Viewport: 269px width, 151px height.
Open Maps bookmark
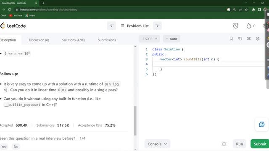pyautogui.click(x=30, y=16)
